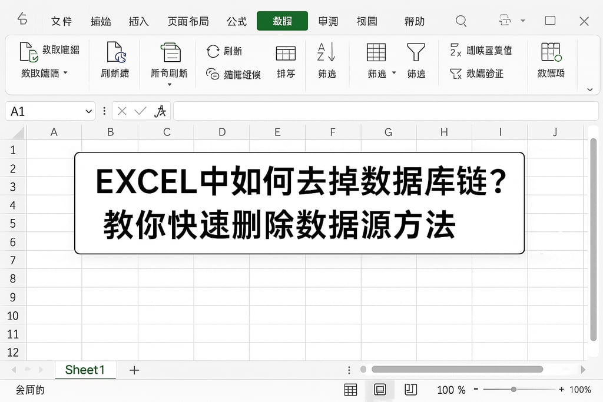The image size is (603, 402).
Task: Switch to Normal view in the status bar
Action: pos(350,390)
